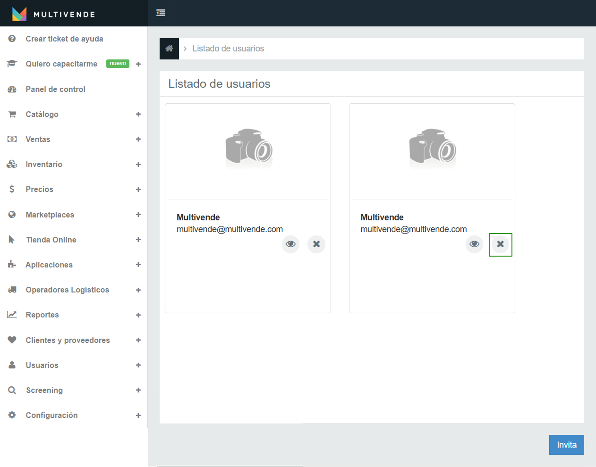The height and width of the screenshot is (467, 596).
Task: Click the Precios dollar sign icon
Action: [12, 189]
